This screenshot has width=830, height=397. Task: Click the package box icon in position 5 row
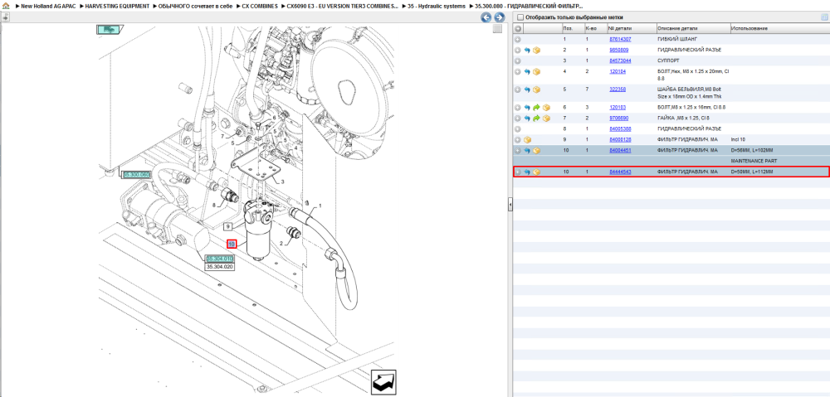537,90
